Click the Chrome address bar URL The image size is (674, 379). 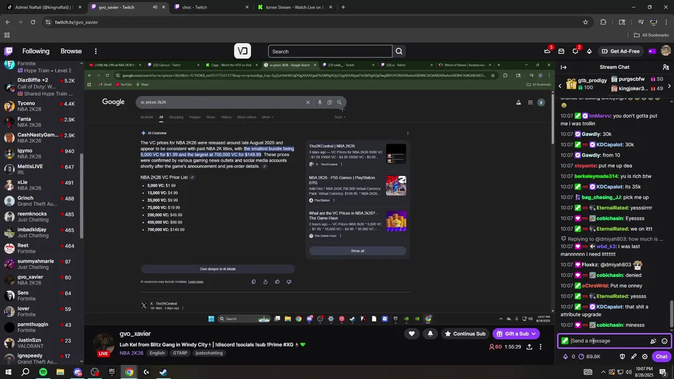tap(76, 22)
